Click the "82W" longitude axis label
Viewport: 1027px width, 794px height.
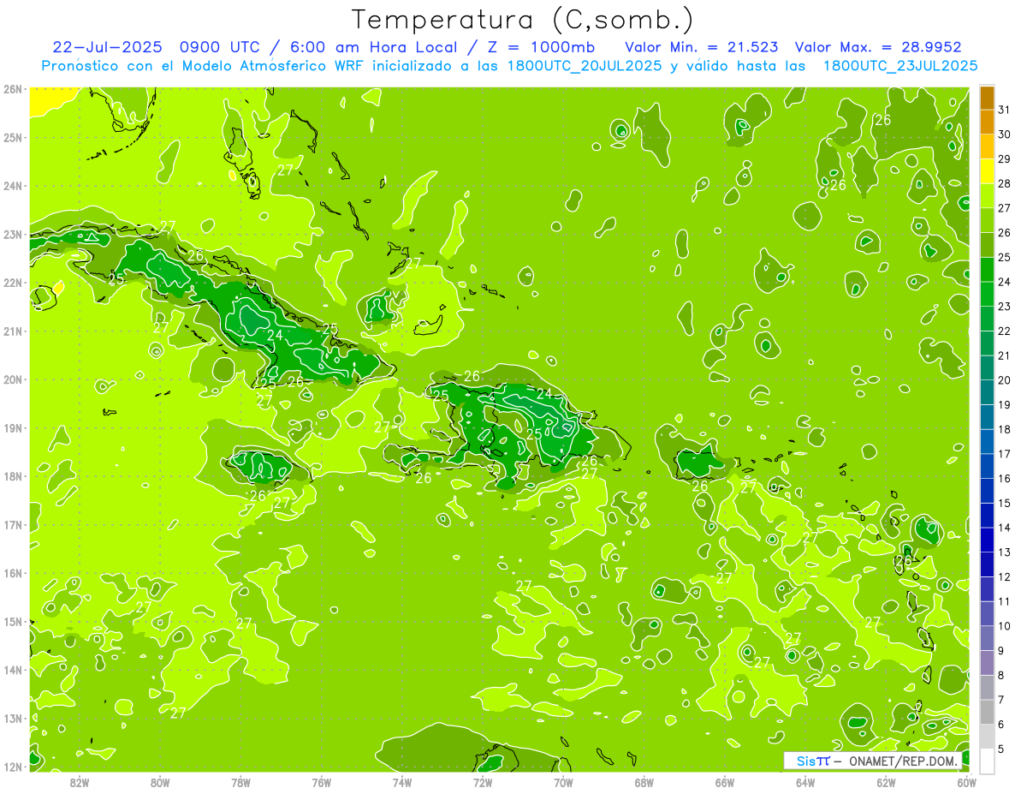[x=80, y=782]
